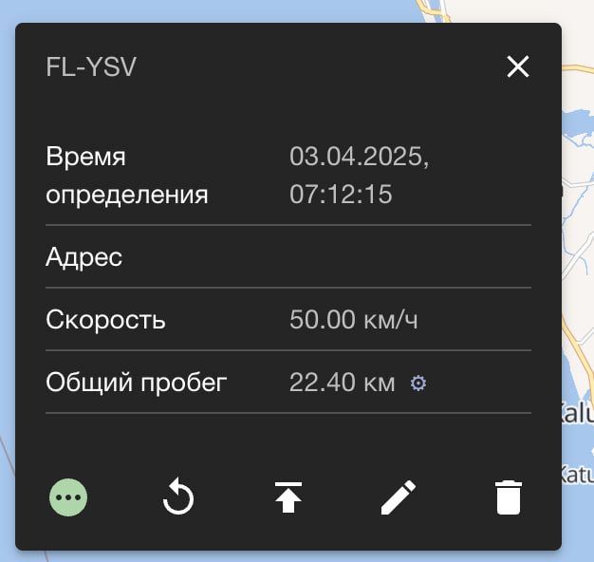Edit device with the pencil icon

(399, 497)
